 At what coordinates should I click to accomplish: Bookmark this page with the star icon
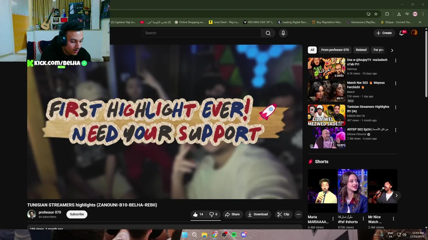tap(376, 14)
